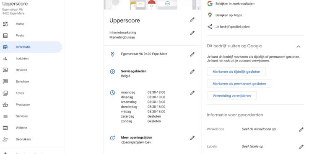Click the Berichten chat icon

(x=5, y=82)
